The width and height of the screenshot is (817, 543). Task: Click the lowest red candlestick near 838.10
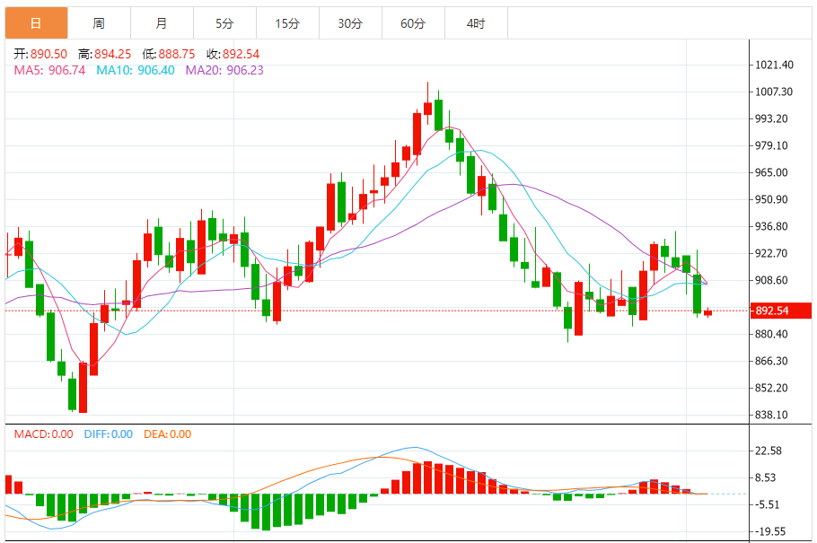click(83, 388)
